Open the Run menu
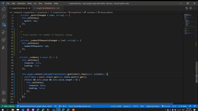198x111 pixels. click(x=41, y=3)
